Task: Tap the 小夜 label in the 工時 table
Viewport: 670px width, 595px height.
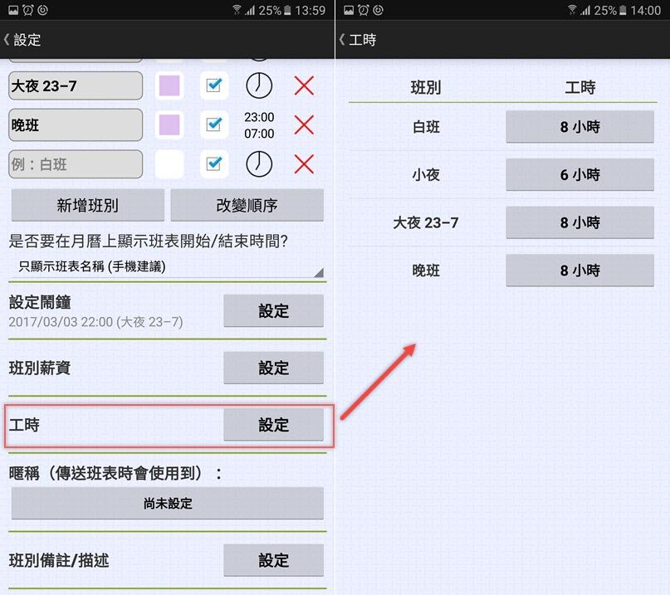Action: click(x=426, y=175)
